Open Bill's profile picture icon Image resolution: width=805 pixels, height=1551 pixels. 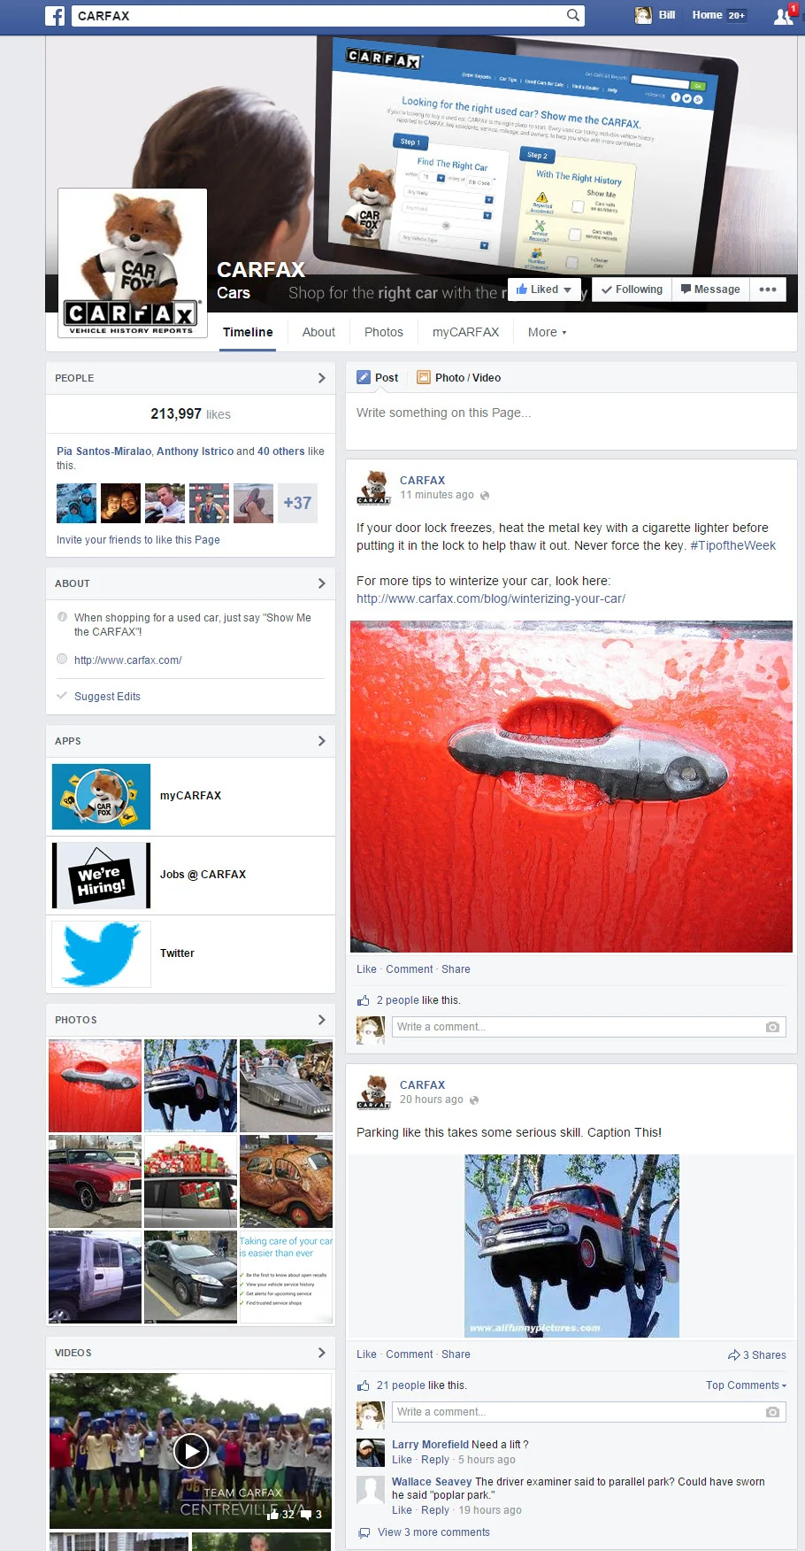[643, 15]
